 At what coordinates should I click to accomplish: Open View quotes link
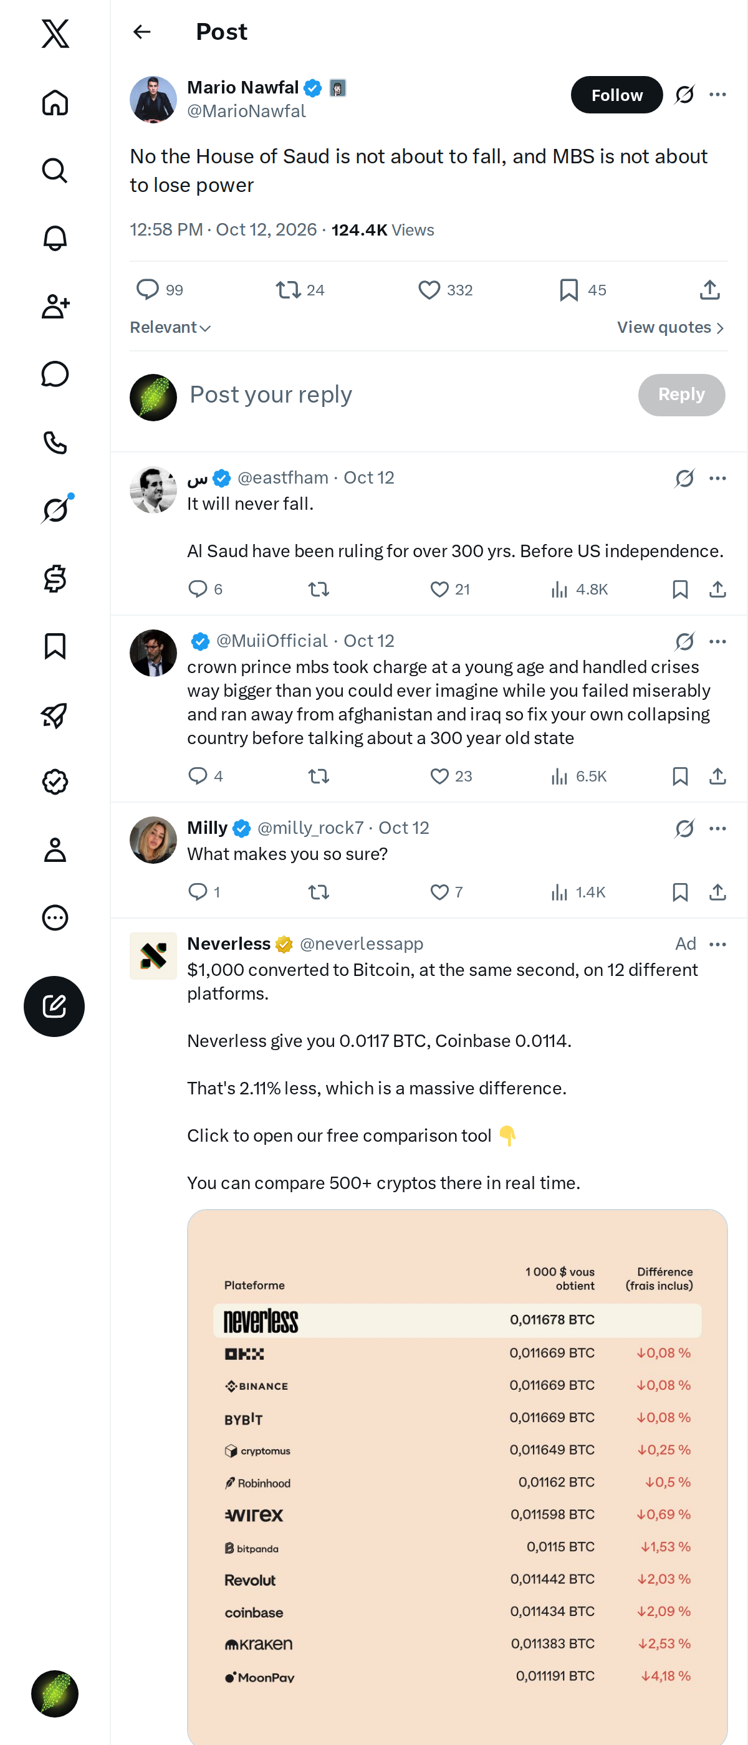pos(671,328)
